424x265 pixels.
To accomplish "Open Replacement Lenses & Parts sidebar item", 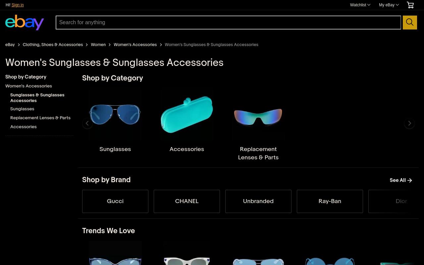I will pyautogui.click(x=40, y=118).
